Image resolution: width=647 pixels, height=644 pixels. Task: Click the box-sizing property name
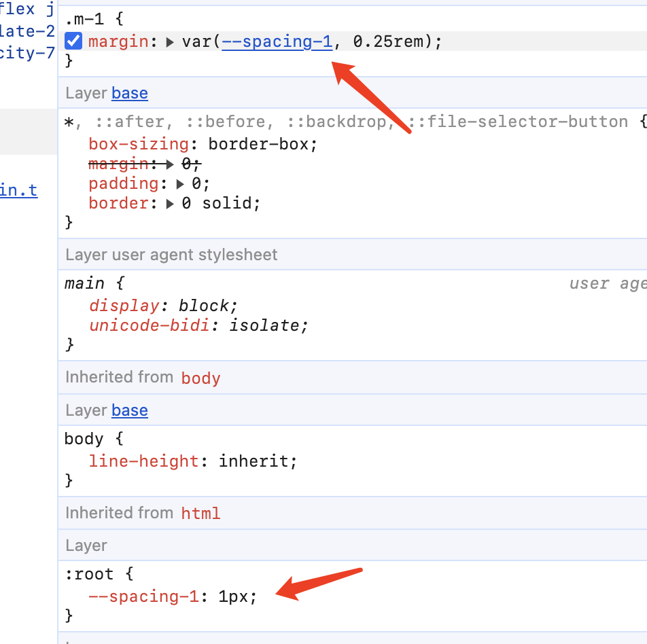139,145
